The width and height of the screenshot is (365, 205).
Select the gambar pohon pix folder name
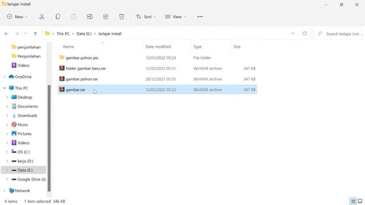point(82,58)
